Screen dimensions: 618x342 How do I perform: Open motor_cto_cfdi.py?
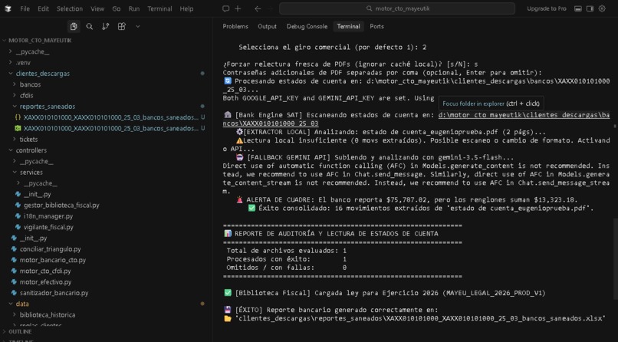tap(45, 271)
